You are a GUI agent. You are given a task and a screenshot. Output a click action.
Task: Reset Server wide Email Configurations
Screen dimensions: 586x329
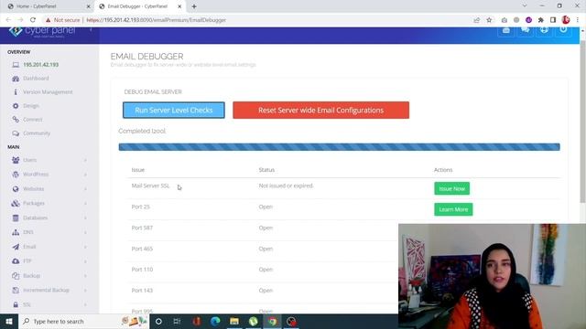[x=321, y=110]
